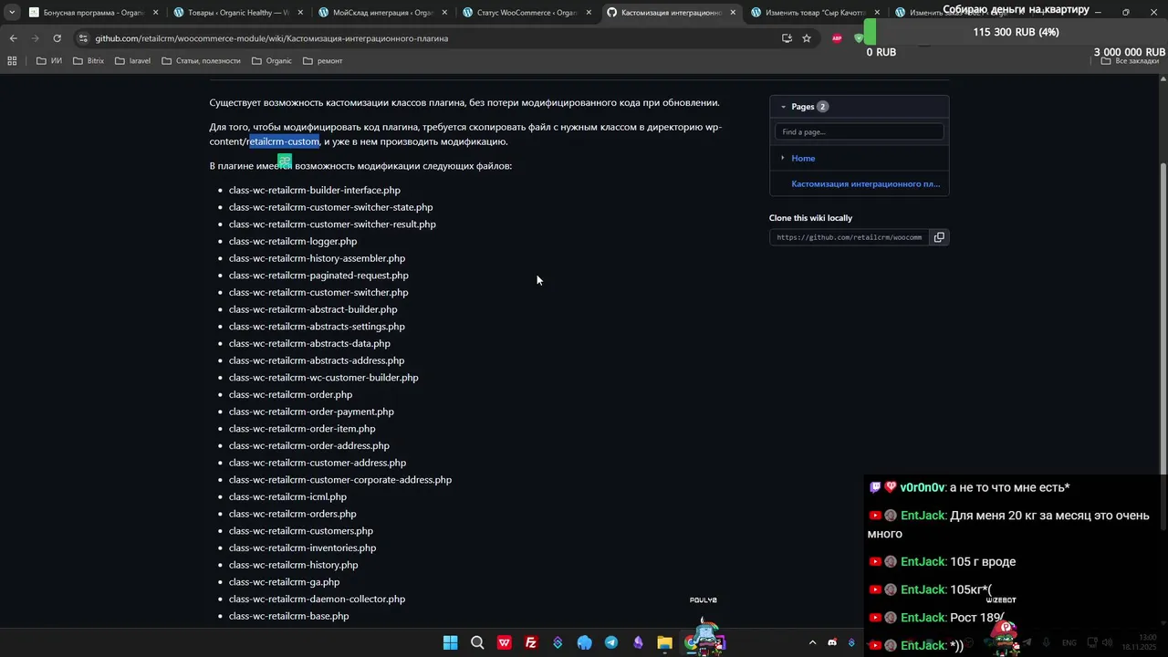
Task: Open the Bitrix bookmarks folder
Action: [89, 61]
